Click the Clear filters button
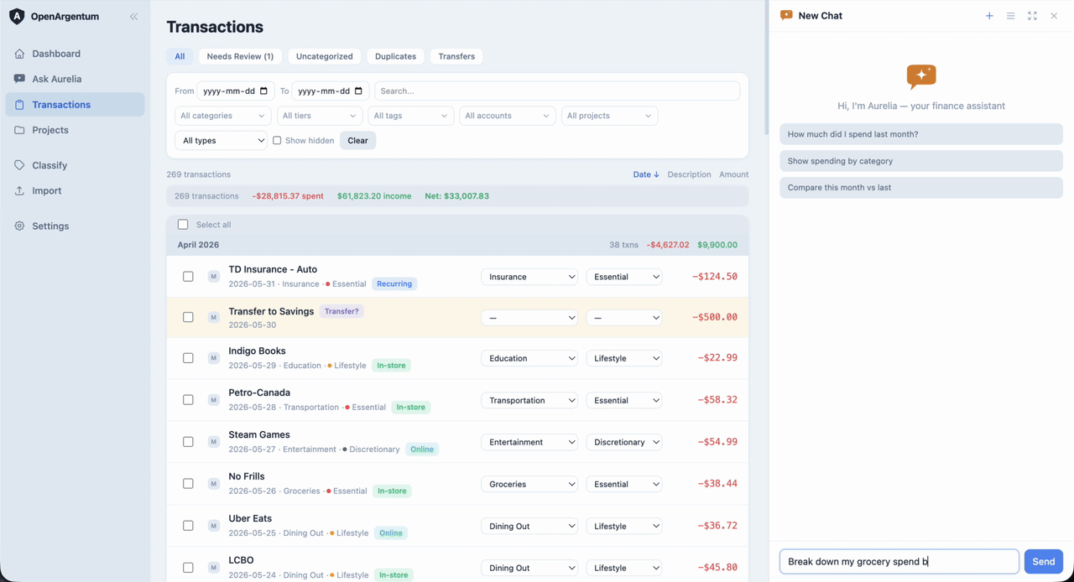Image resolution: width=1074 pixels, height=582 pixels. (357, 140)
